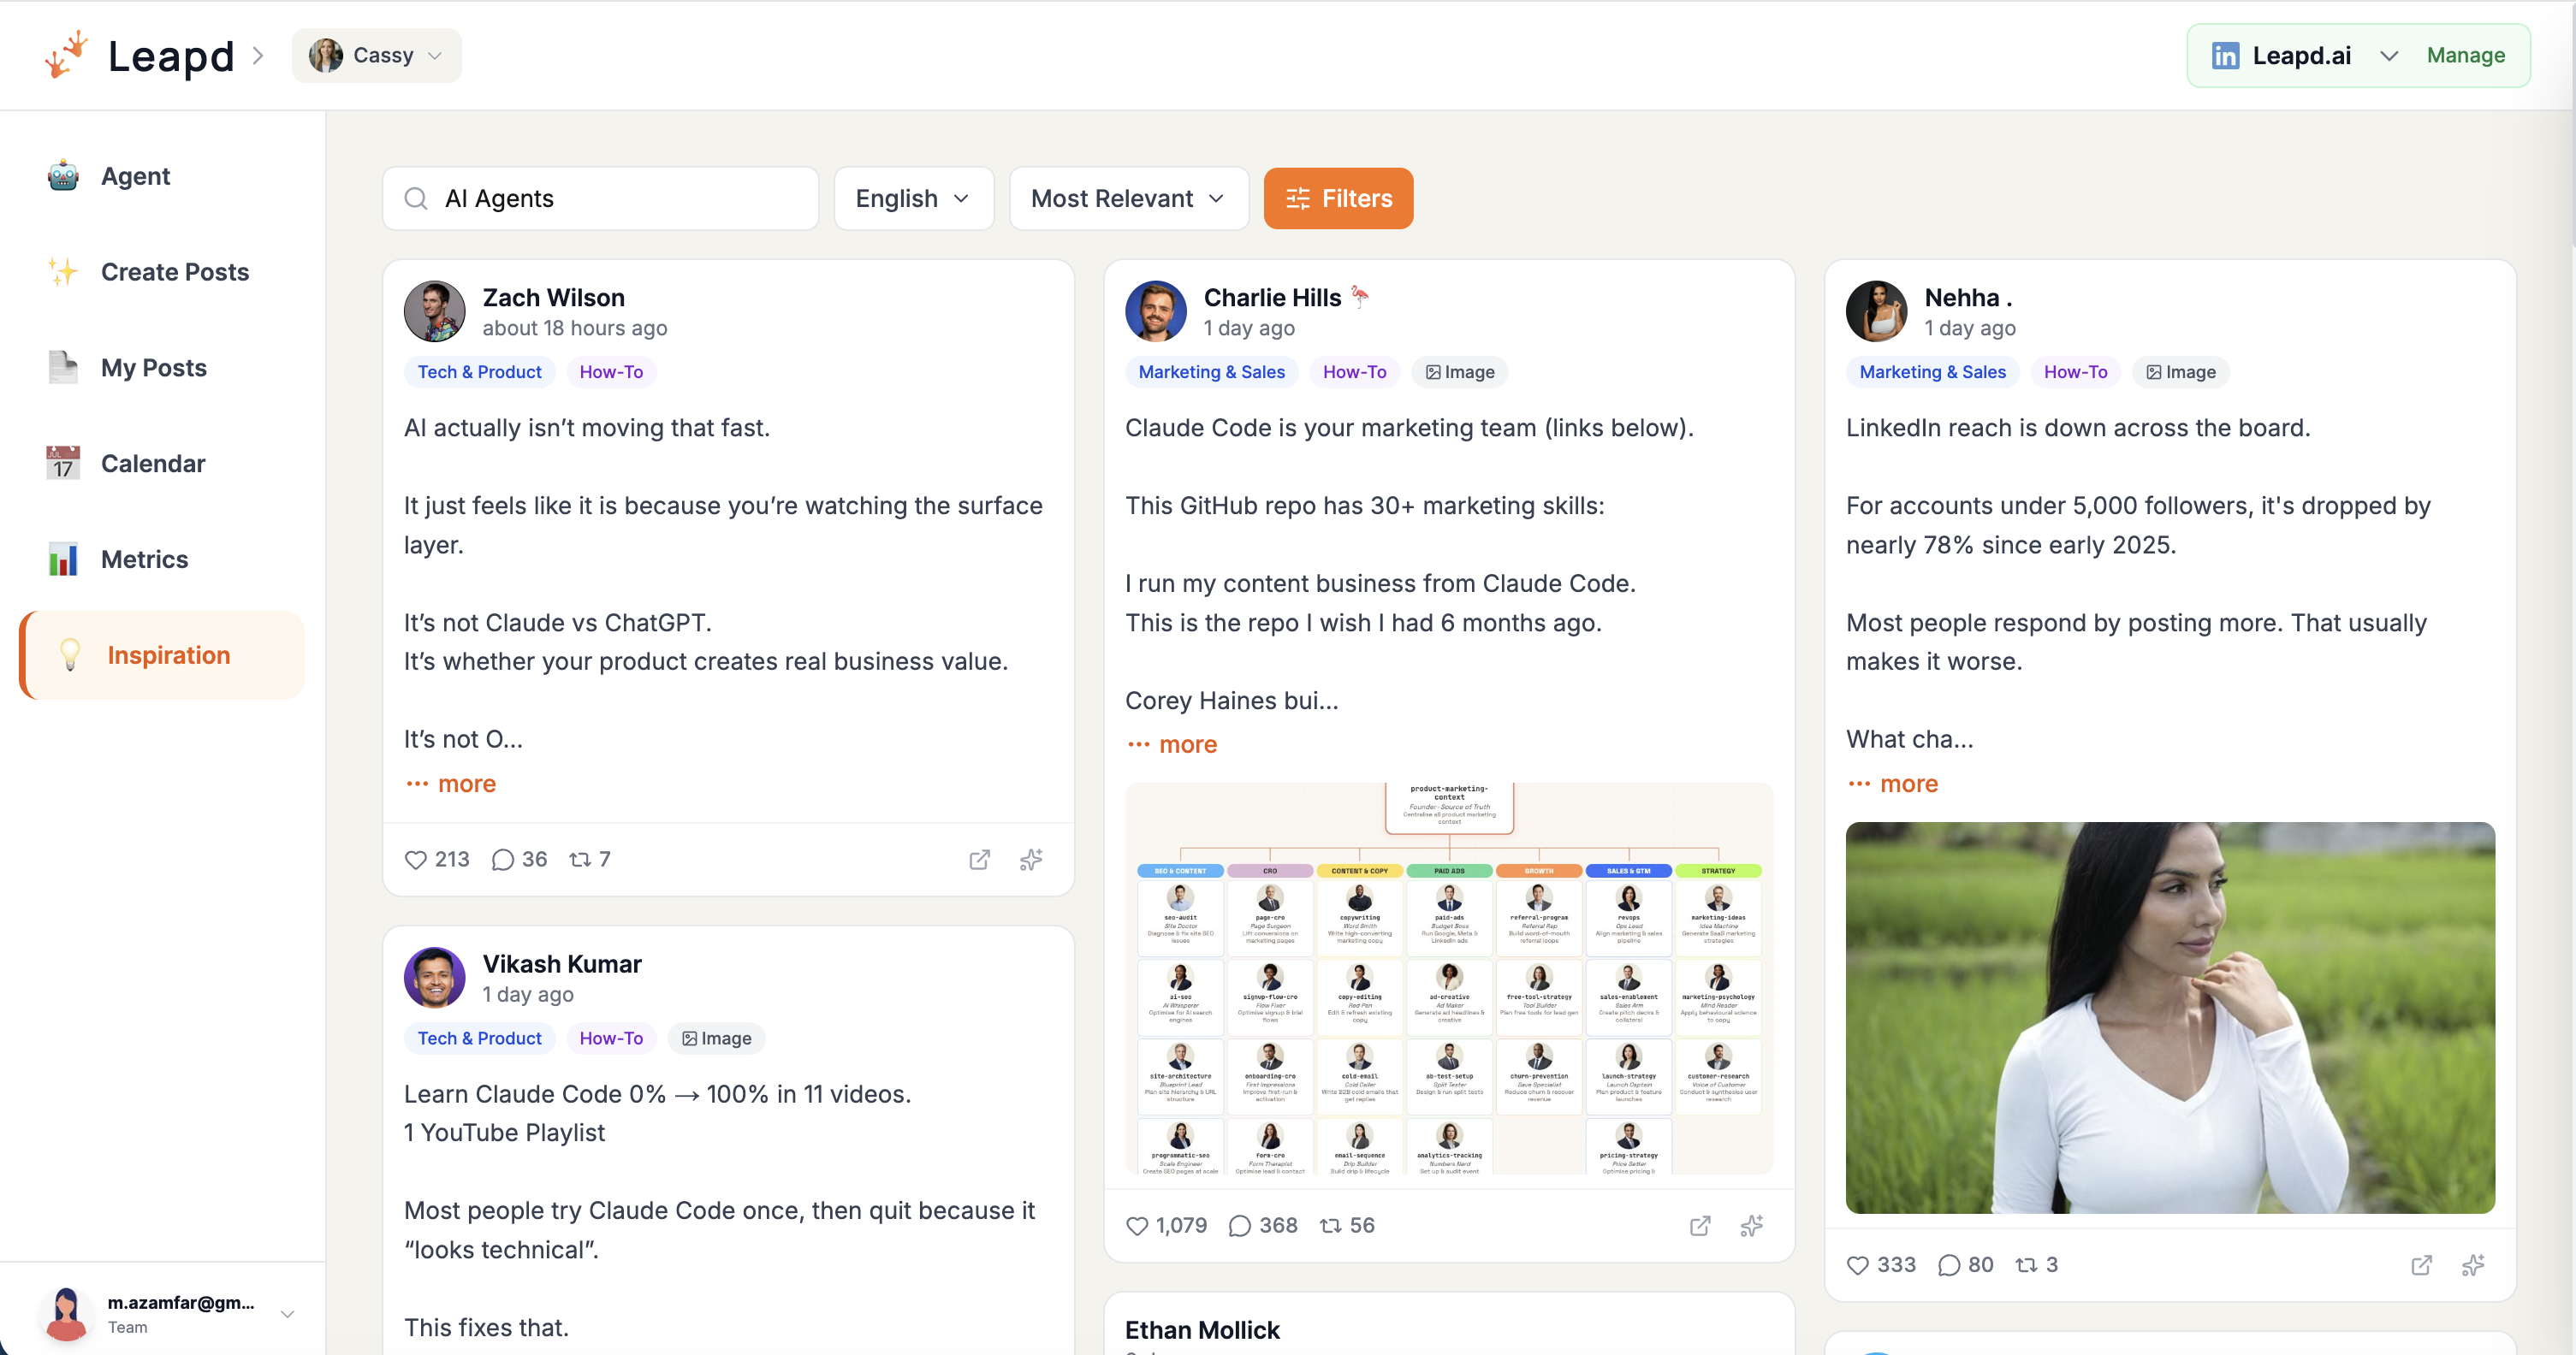Open the English language dropdown
Viewport: 2576px width, 1355px height.
tap(912, 198)
